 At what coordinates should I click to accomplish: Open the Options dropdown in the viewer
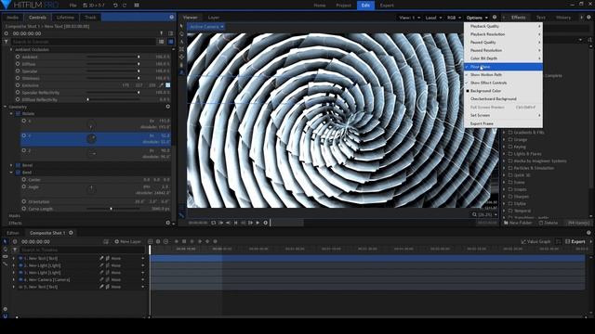coord(477,18)
